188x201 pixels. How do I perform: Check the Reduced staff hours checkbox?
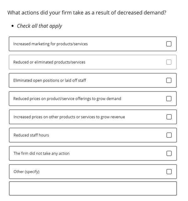[x=169, y=135]
